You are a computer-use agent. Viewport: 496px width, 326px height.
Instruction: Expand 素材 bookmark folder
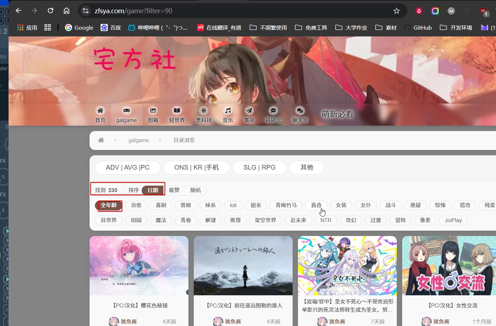click(x=386, y=27)
